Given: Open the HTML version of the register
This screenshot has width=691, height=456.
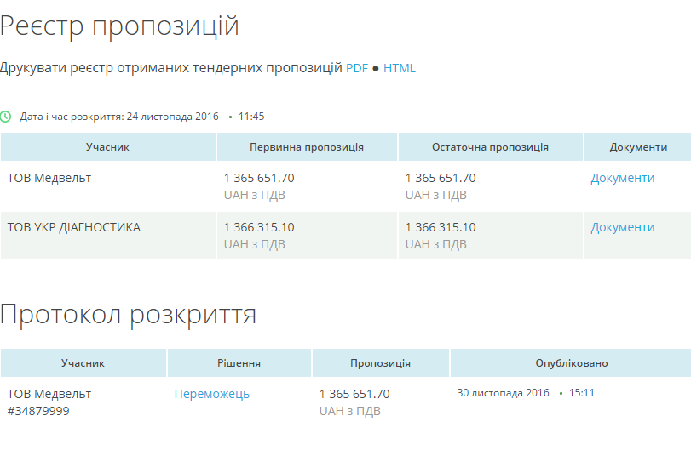Looking at the screenshot, I should 400,68.
